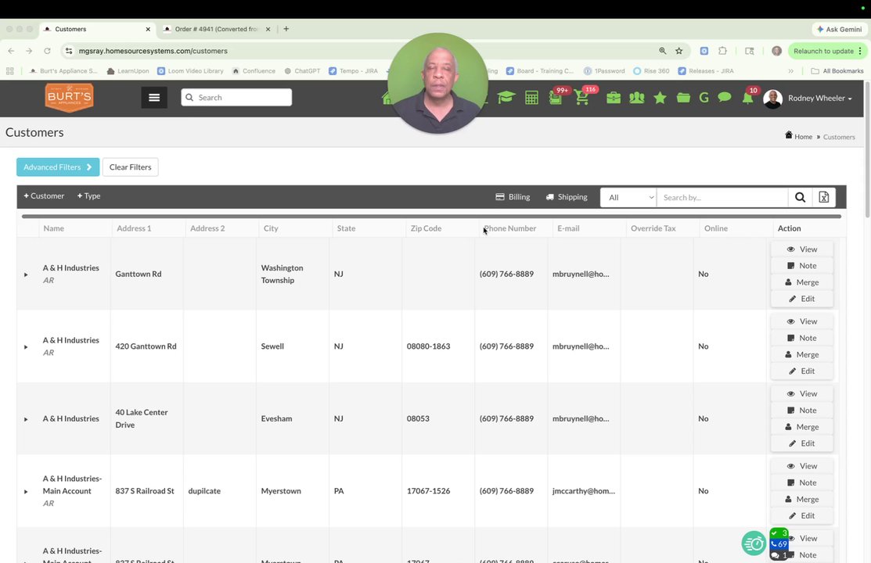
Task: Open the hamburger menu in header
Action: (154, 98)
